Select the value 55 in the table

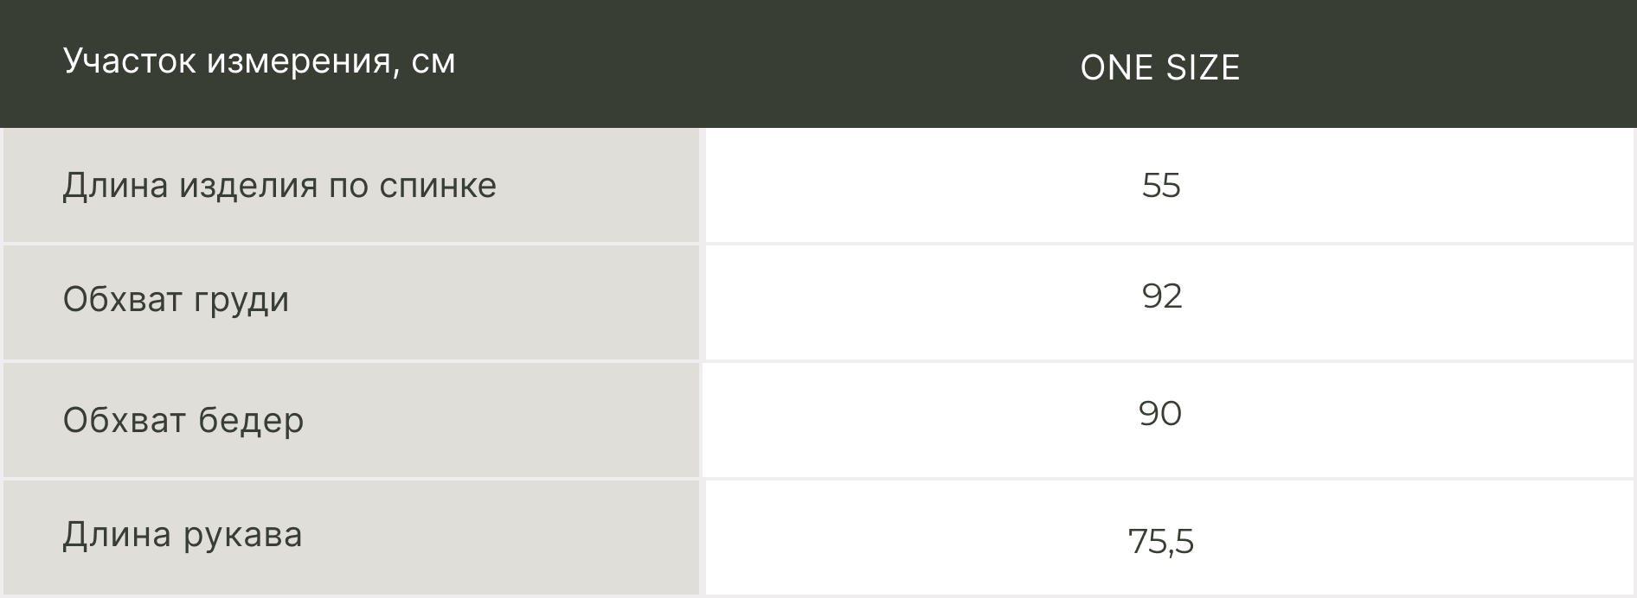tap(1160, 186)
